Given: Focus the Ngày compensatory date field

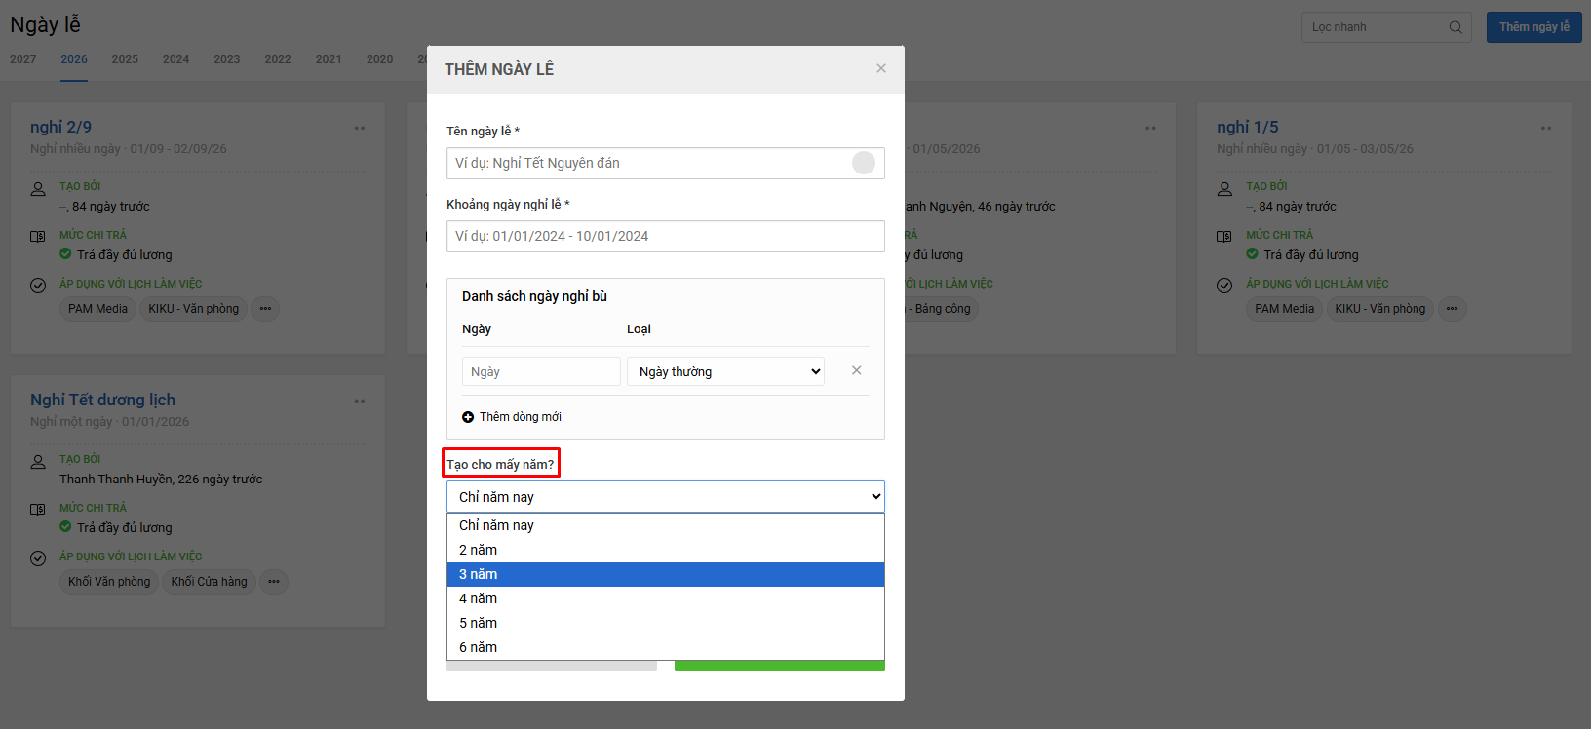Looking at the screenshot, I should point(541,371).
